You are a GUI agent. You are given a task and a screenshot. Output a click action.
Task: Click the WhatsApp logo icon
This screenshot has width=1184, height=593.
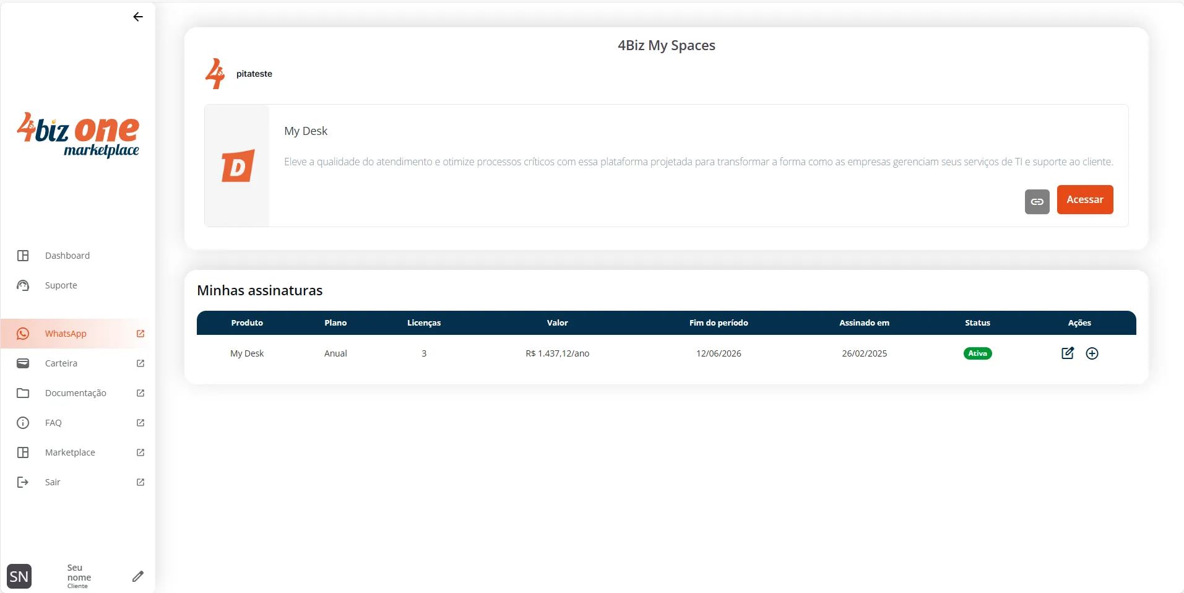[23, 334]
